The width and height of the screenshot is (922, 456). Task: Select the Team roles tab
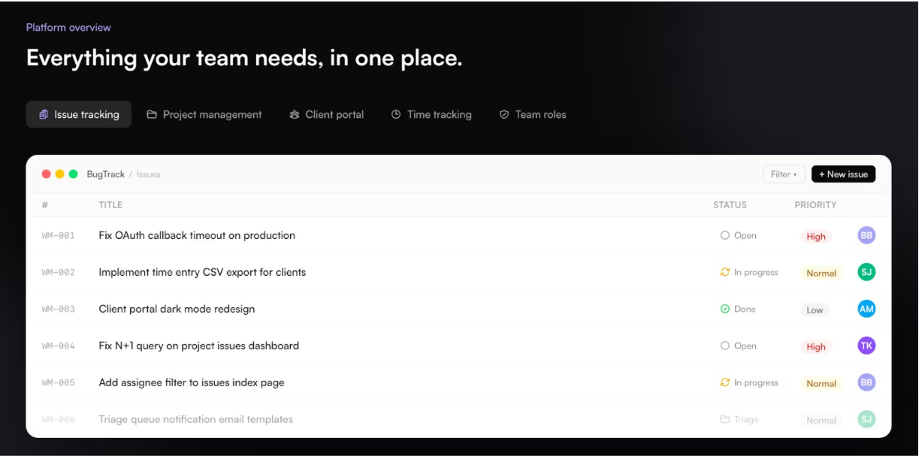(x=533, y=115)
